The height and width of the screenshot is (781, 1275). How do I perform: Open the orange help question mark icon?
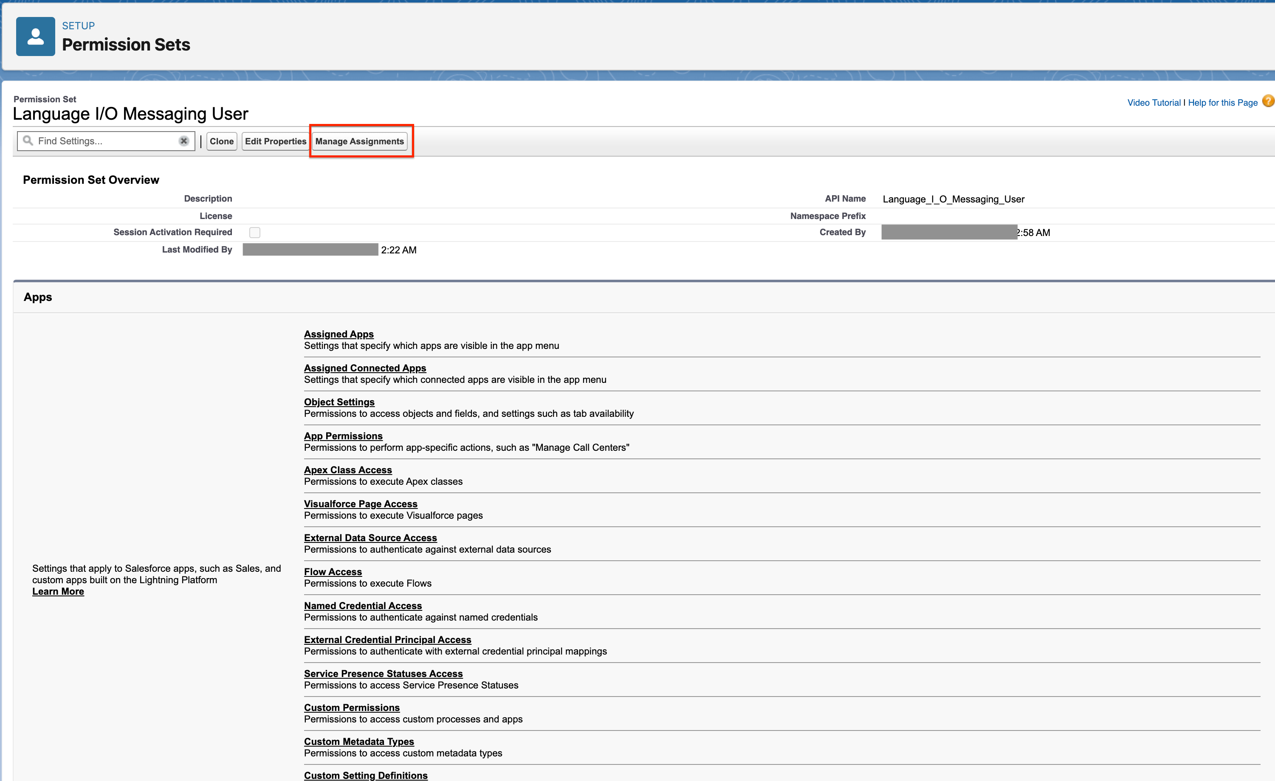click(1268, 101)
